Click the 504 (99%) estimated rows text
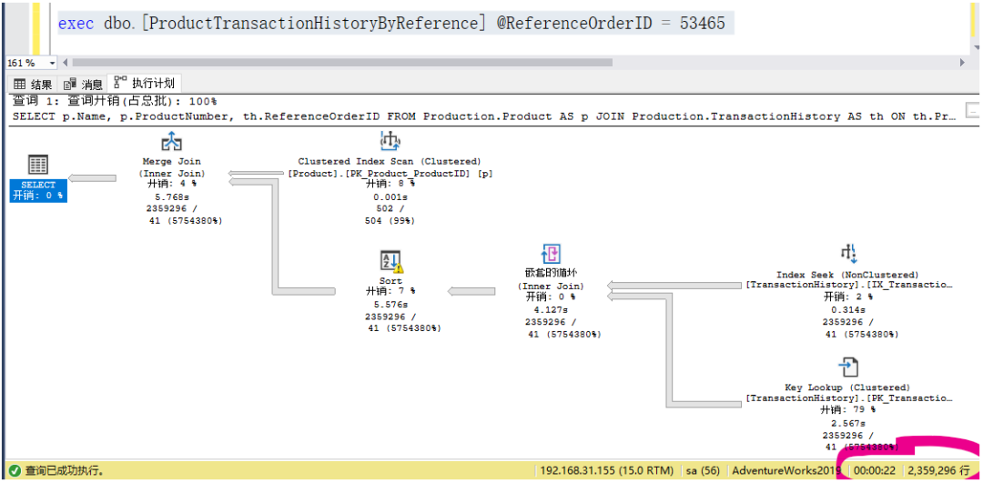The image size is (983, 483). 390,220
